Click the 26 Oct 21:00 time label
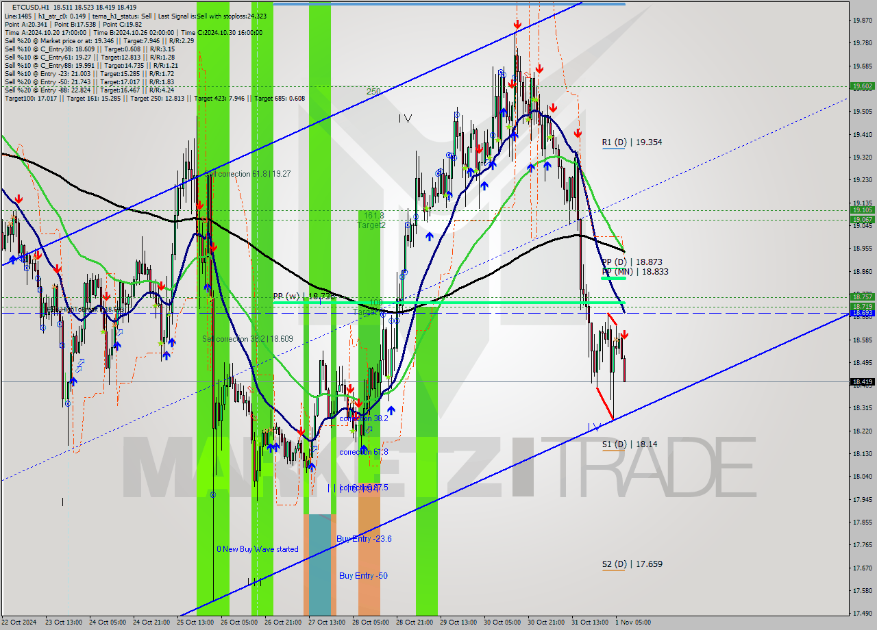This screenshot has width=877, height=630. pos(284,622)
